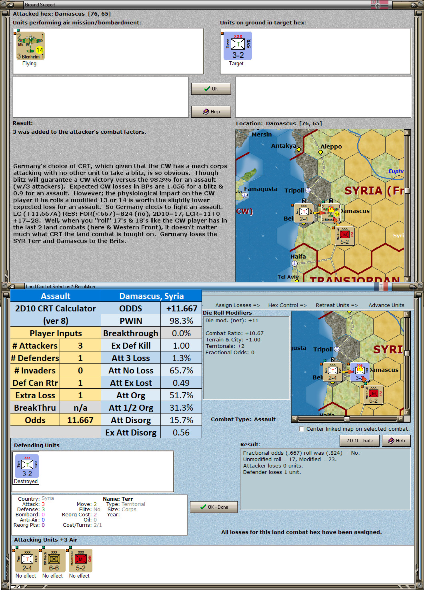Open the 2-D-10 Charts

[x=359, y=440]
